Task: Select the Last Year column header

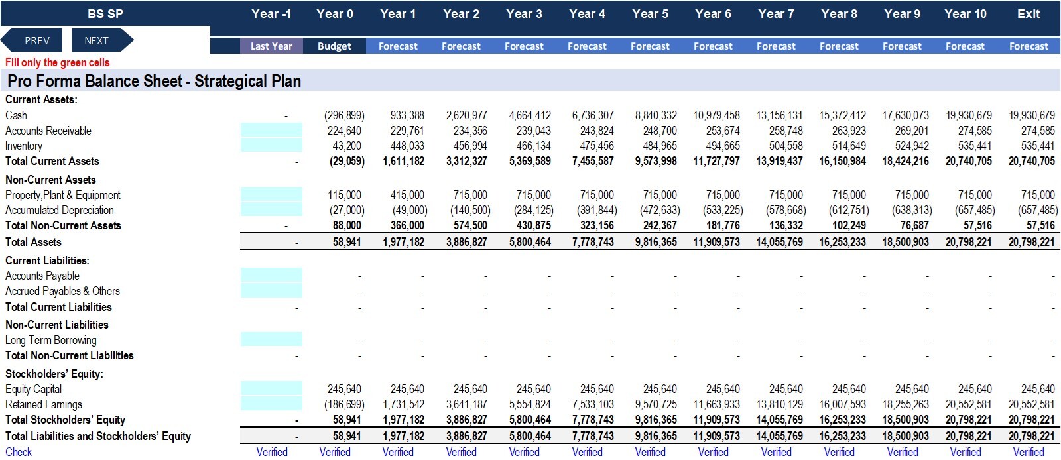Action: (x=271, y=46)
